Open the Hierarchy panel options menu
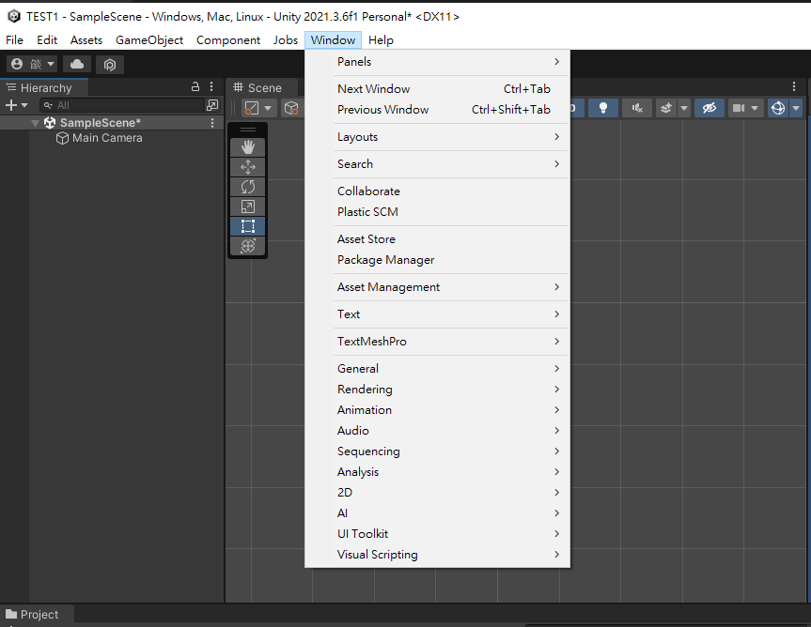The width and height of the screenshot is (811, 627). point(211,86)
